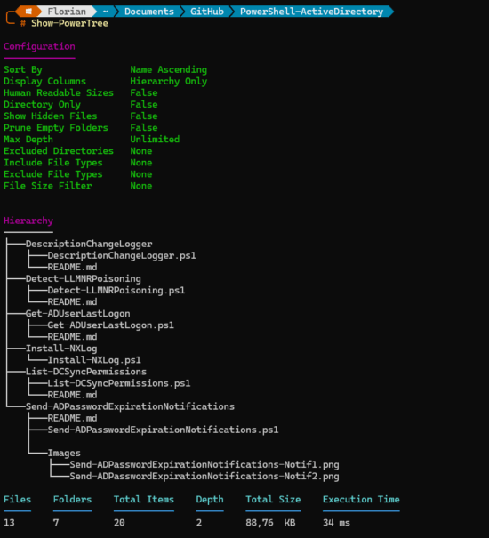This screenshot has width=489, height=538.
Task: Click False value next to Directory Only
Action: [144, 105]
